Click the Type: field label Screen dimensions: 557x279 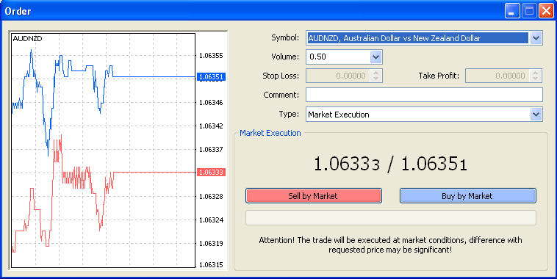pos(289,115)
